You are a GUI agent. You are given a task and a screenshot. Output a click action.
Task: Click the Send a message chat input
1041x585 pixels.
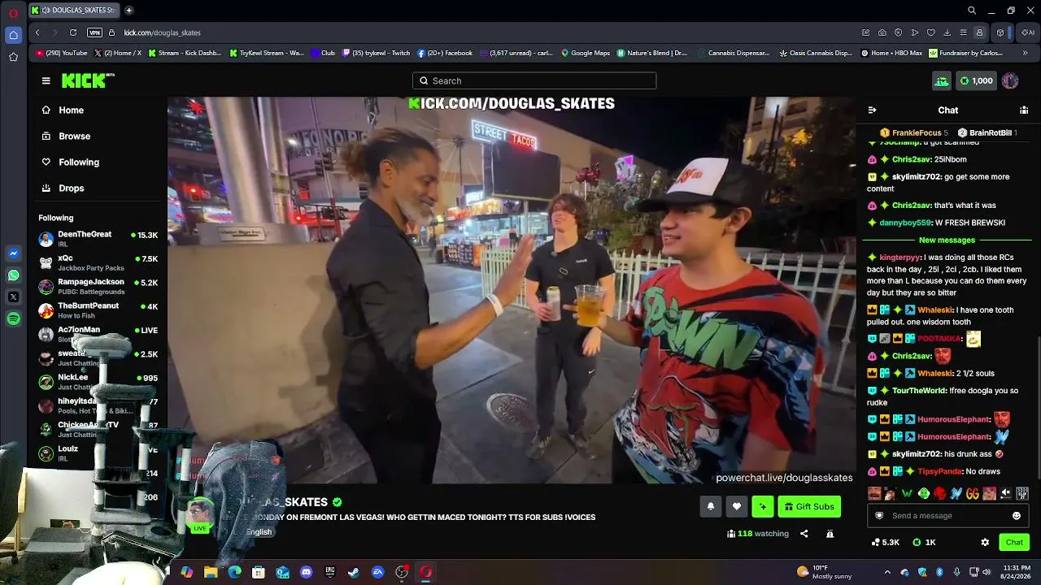tap(947, 516)
